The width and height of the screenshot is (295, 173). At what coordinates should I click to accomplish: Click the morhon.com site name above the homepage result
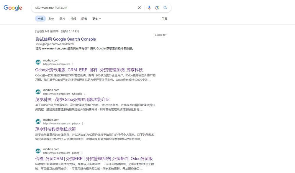(51, 60)
